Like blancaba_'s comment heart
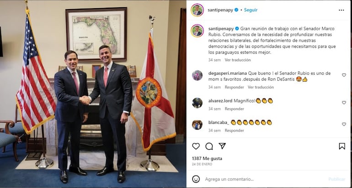The width and height of the screenshot is (352, 188). point(344,124)
